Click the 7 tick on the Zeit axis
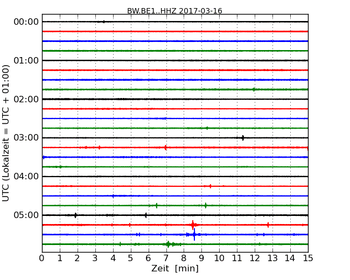This screenshot has width=350, height=280. 166,258
